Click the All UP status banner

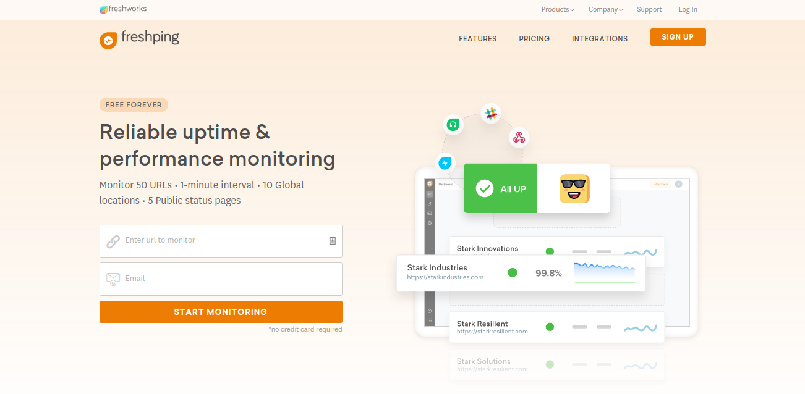537,188
